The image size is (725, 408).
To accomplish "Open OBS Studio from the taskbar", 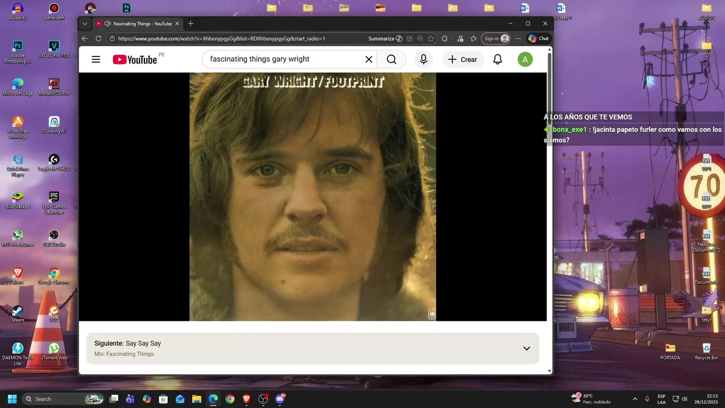I will (x=263, y=399).
